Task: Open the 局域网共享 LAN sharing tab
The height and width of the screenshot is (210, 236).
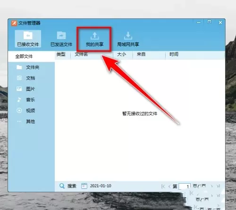Action: (x=128, y=39)
